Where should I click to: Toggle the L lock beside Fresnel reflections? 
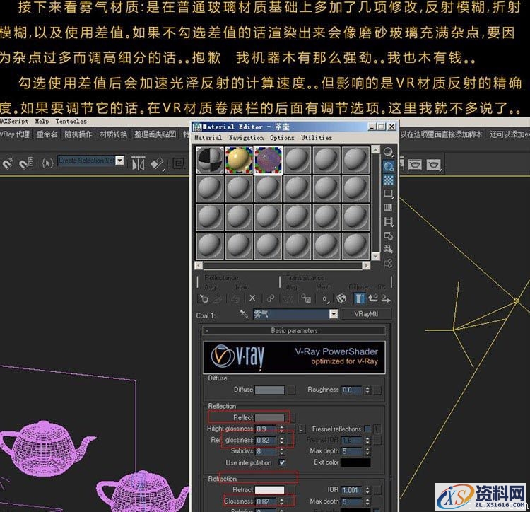point(377,429)
